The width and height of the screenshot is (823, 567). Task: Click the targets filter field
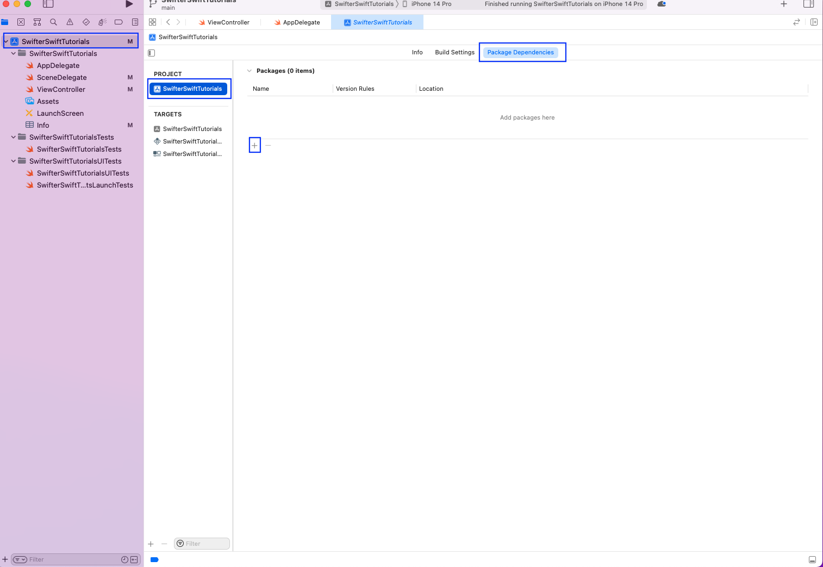pyautogui.click(x=202, y=544)
